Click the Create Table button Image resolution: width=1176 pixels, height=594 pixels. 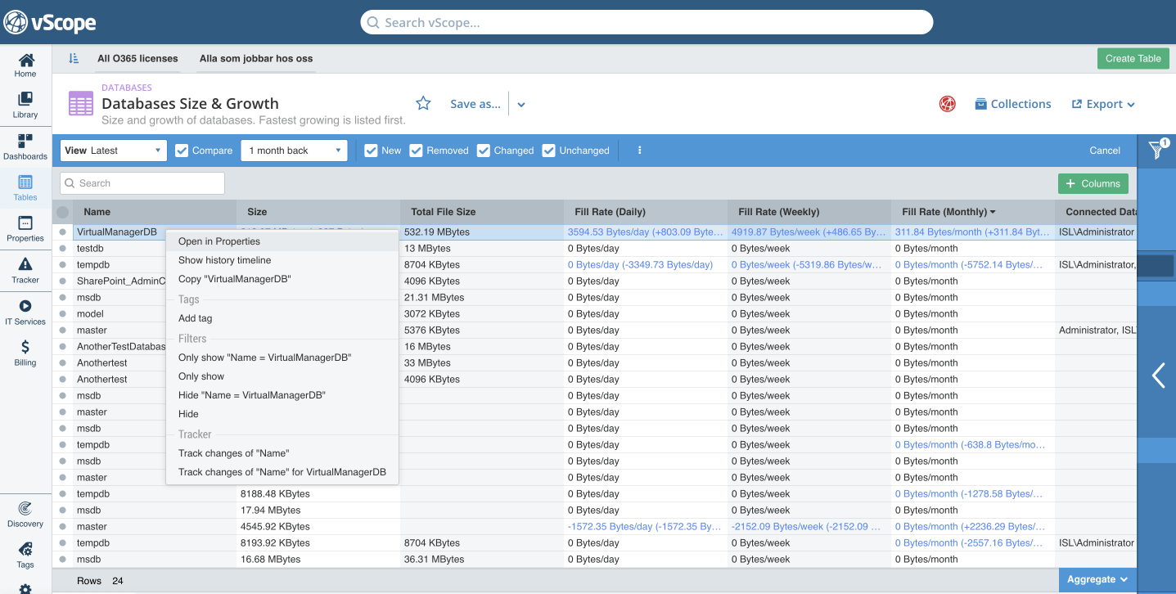(x=1133, y=58)
